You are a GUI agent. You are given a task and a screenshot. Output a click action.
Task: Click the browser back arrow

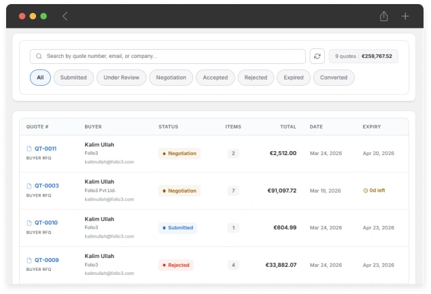(65, 16)
